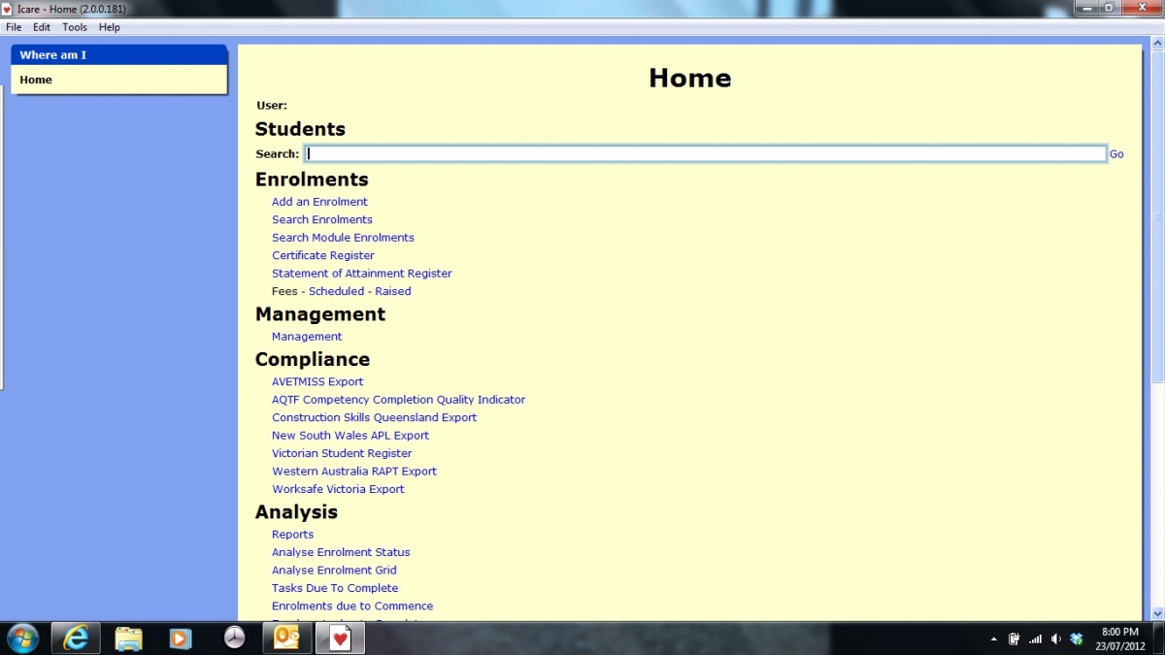1165x655 pixels.
Task: Open Search Module Enrolments link
Action: point(343,238)
